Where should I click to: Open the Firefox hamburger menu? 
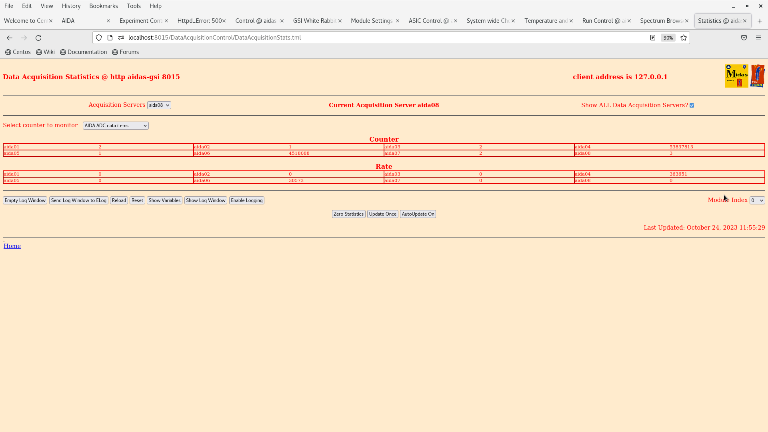759,38
